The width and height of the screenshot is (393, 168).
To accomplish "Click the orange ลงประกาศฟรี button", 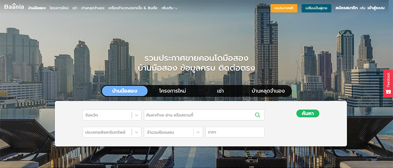I will (284, 8).
